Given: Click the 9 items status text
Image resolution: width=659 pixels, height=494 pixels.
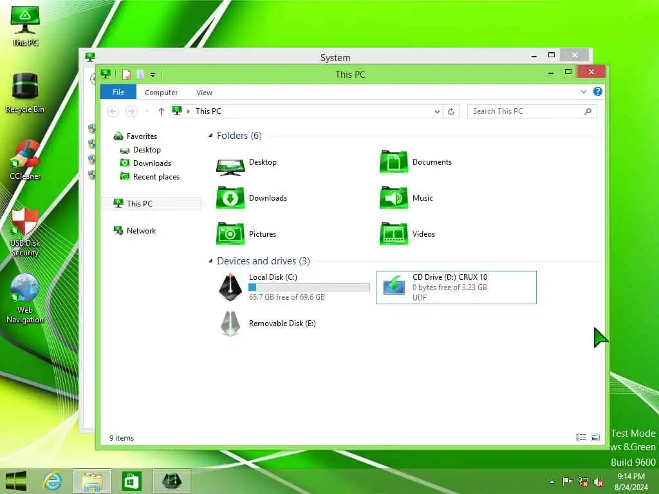Looking at the screenshot, I should [x=122, y=437].
